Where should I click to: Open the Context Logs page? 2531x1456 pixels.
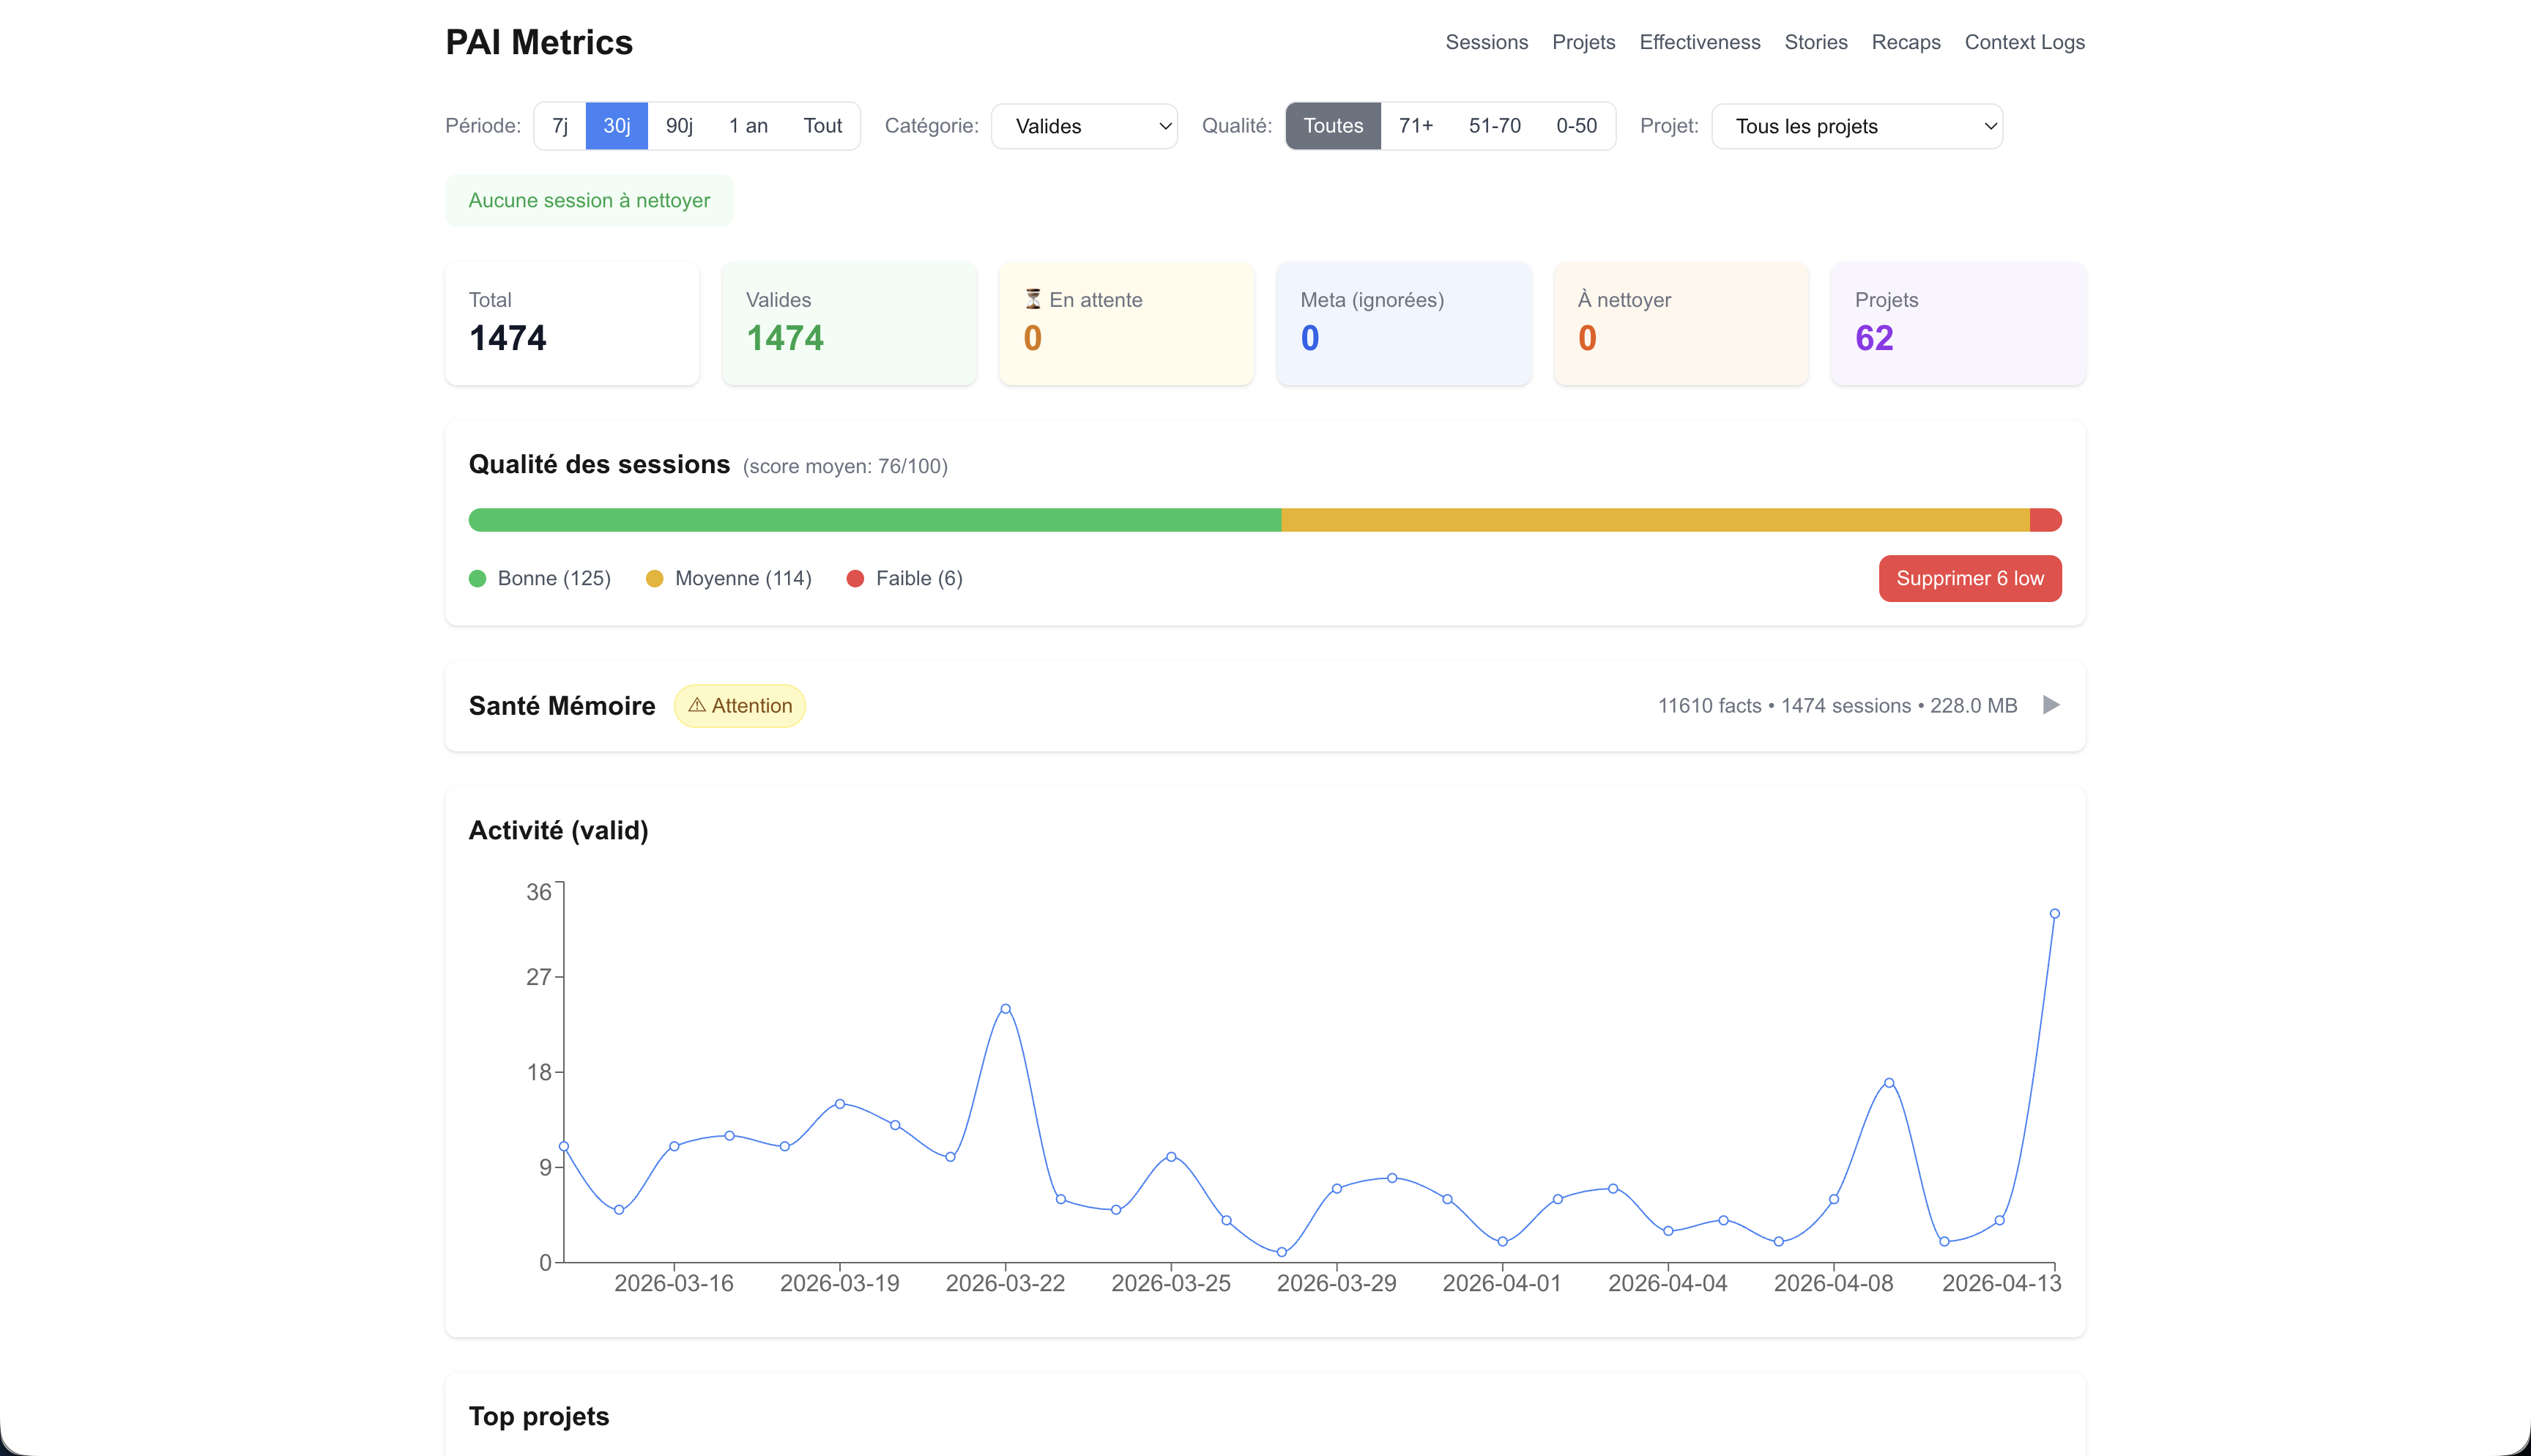(2024, 42)
